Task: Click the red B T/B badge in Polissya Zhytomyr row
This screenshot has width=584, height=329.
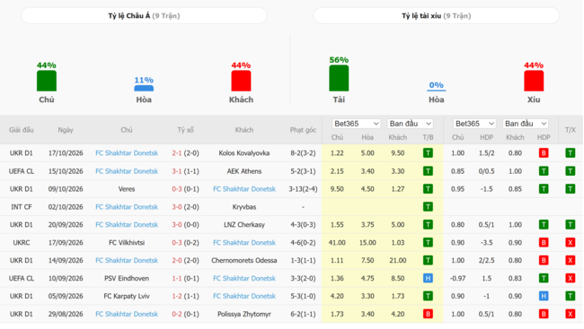Action: click(x=428, y=314)
